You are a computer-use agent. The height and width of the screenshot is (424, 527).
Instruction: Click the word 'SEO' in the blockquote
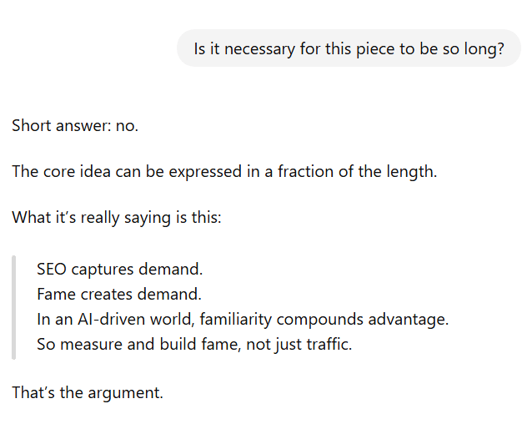tap(52, 270)
